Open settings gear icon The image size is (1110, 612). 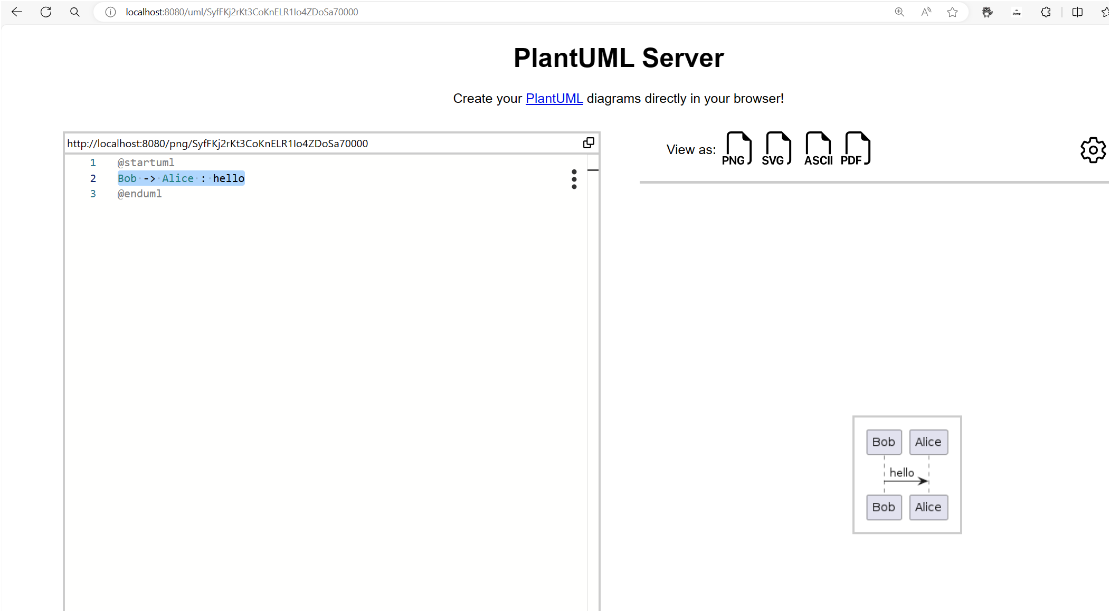coord(1093,150)
